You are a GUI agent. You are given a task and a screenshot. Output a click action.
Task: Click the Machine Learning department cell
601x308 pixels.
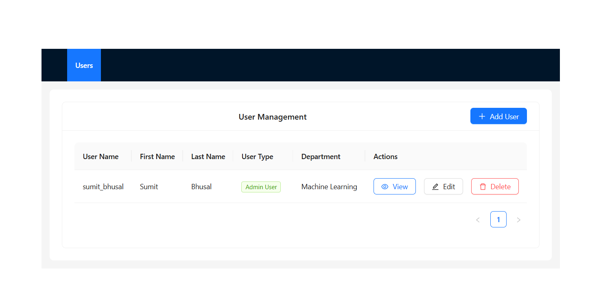tap(329, 187)
